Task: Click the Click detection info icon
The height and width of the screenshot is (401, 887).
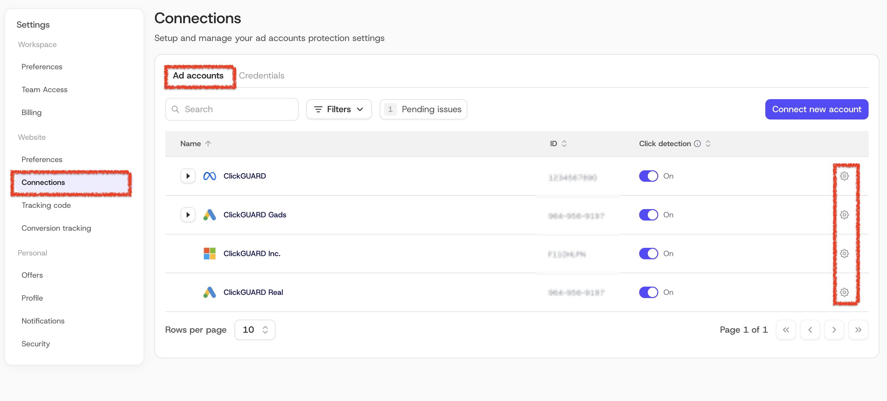Action: click(x=697, y=144)
